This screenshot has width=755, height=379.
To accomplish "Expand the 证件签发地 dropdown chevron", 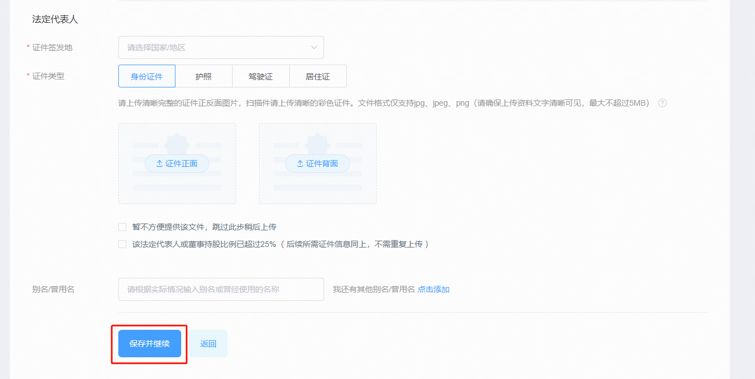I will 314,47.
